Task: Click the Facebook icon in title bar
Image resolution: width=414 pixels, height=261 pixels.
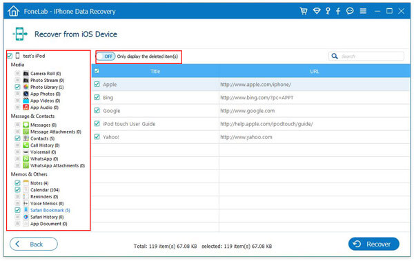Action: (338, 11)
